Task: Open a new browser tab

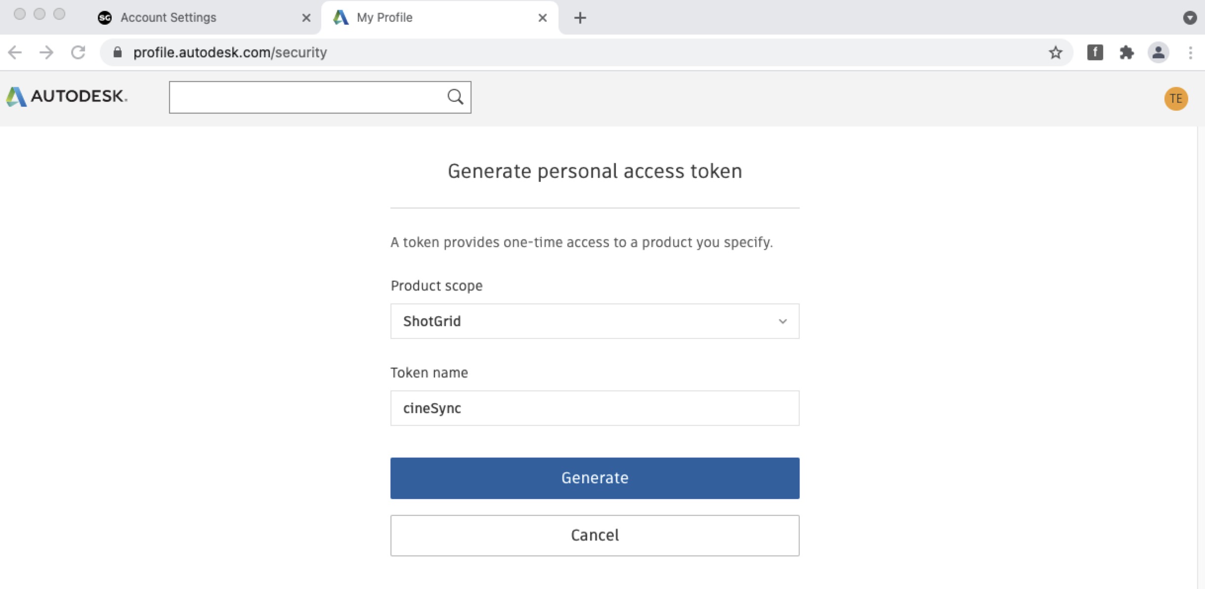Action: (x=580, y=18)
